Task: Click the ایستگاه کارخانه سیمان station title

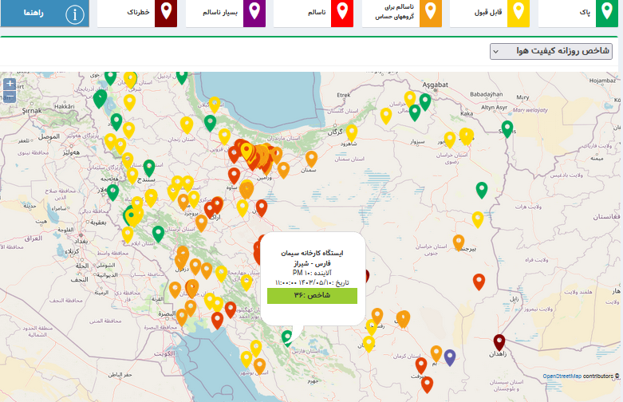Action: (x=312, y=253)
